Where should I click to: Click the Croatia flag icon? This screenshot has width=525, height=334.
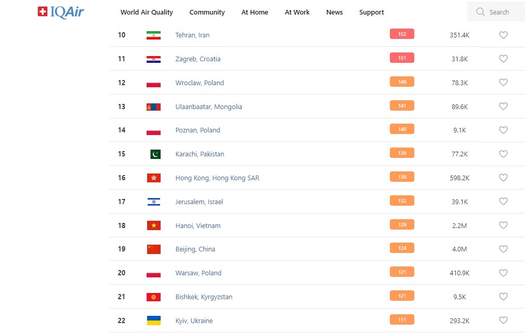coord(153,59)
